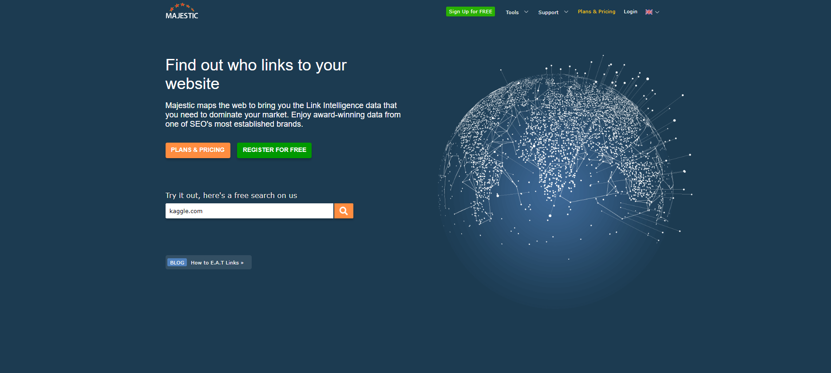Open the UK flag language selector

pos(649,12)
